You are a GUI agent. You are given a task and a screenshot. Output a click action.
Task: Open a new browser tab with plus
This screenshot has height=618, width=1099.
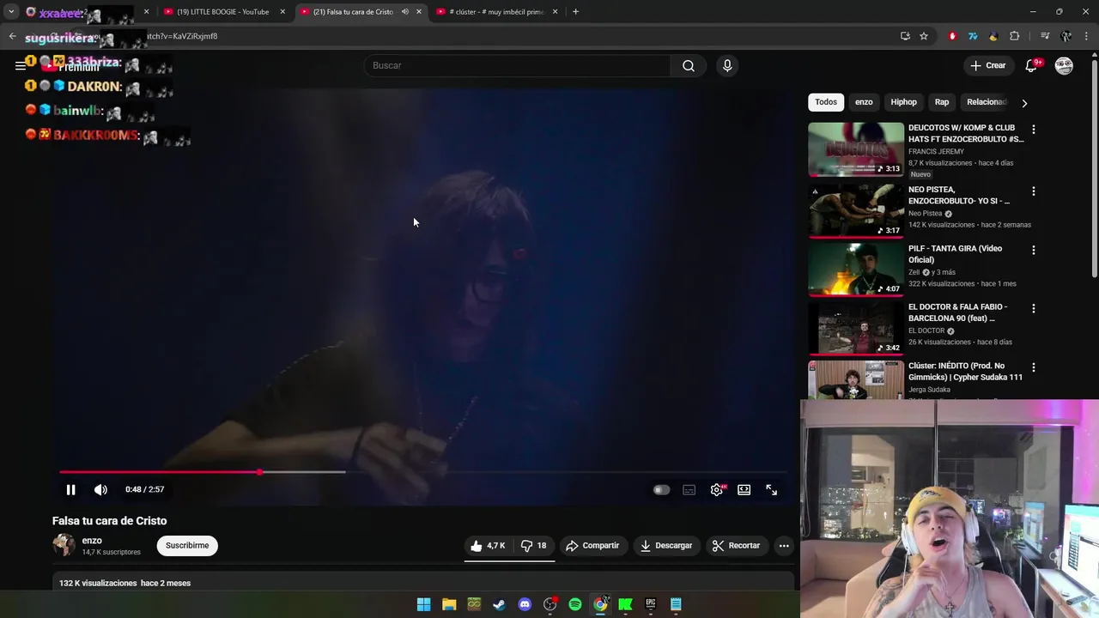tap(575, 12)
